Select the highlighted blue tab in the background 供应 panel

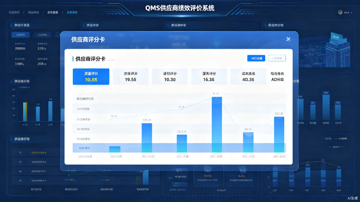[21, 35]
